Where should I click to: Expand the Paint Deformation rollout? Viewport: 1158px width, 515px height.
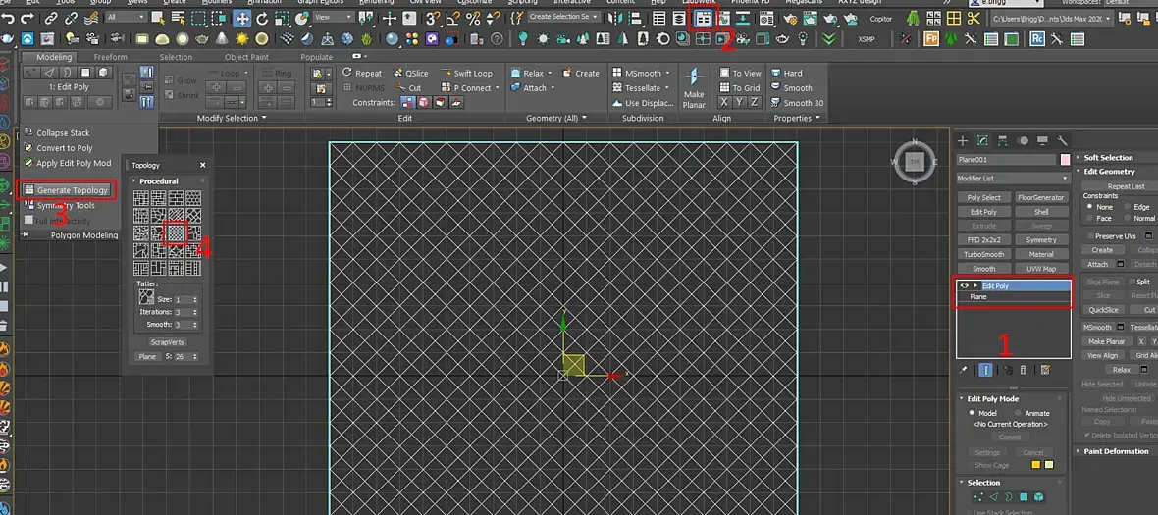click(1116, 451)
